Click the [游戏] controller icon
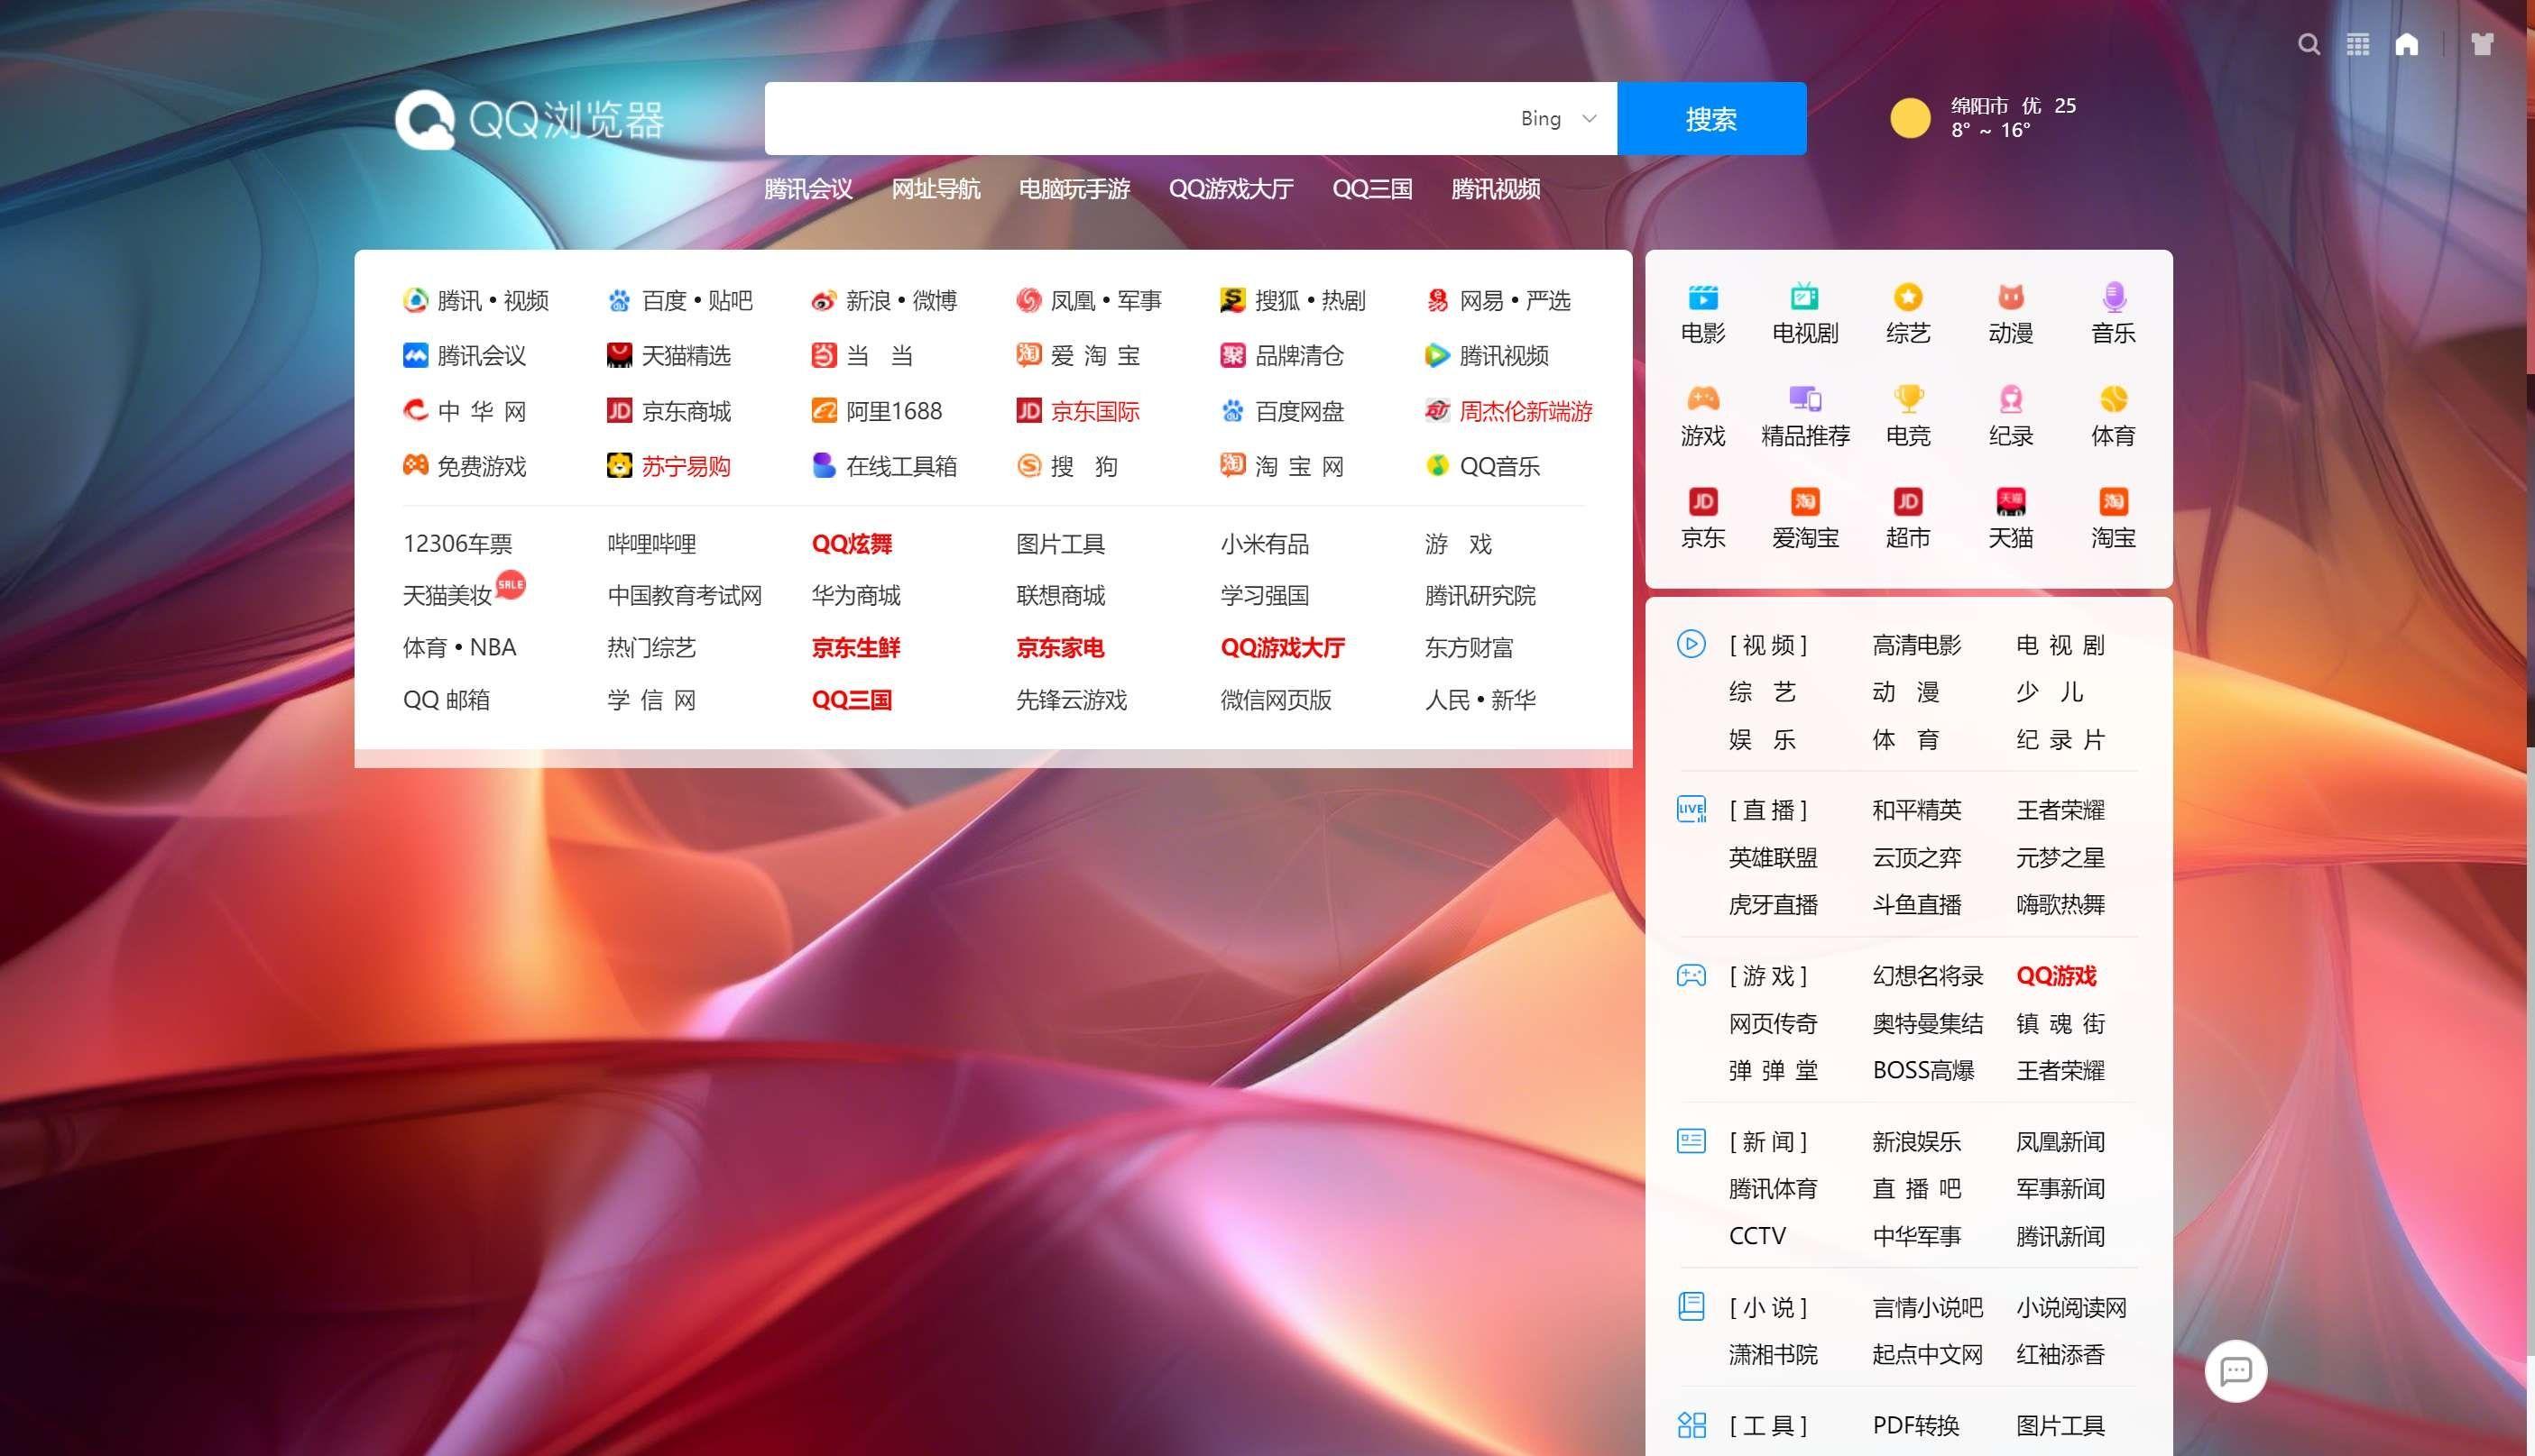 point(1691,976)
